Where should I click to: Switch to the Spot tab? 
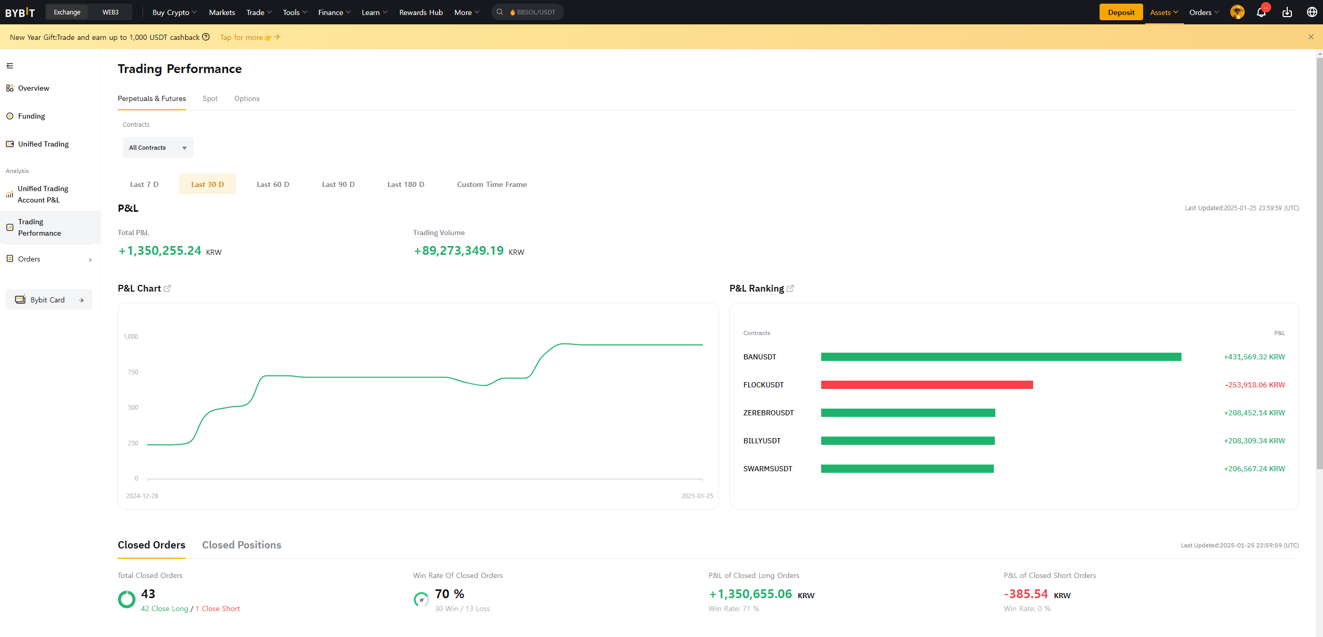(x=210, y=98)
